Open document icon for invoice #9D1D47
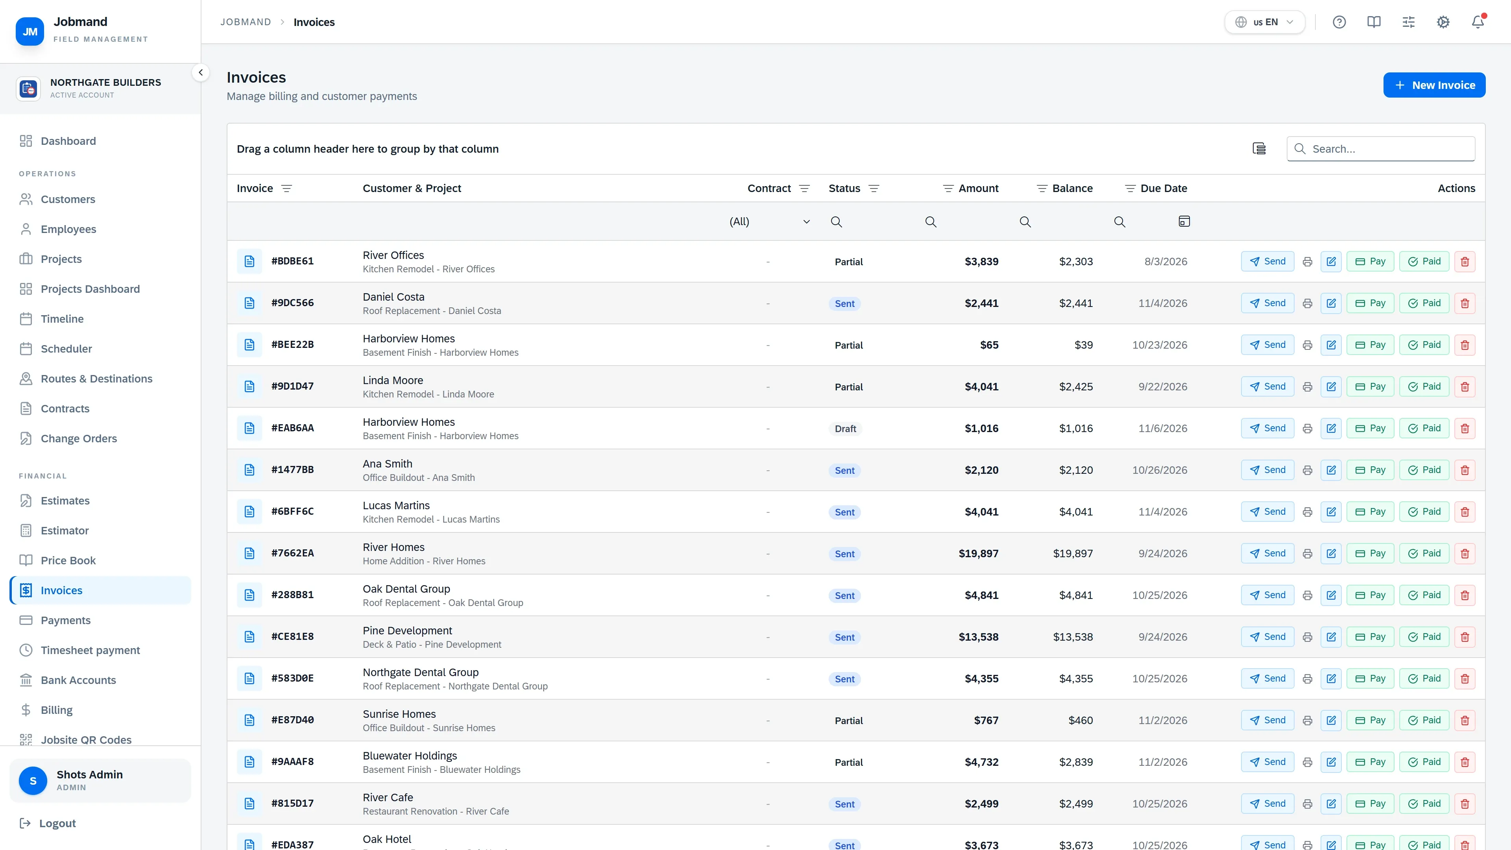 click(x=249, y=386)
